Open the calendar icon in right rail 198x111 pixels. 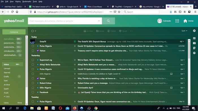click(x=194, y=43)
